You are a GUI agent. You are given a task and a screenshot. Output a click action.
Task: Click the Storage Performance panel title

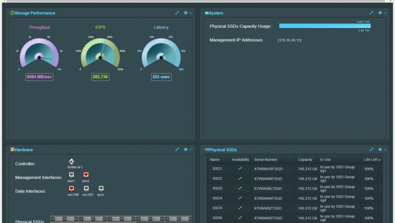pyautogui.click(x=35, y=13)
